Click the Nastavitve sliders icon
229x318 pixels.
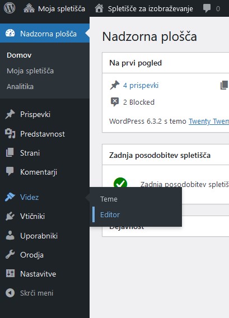click(10, 273)
